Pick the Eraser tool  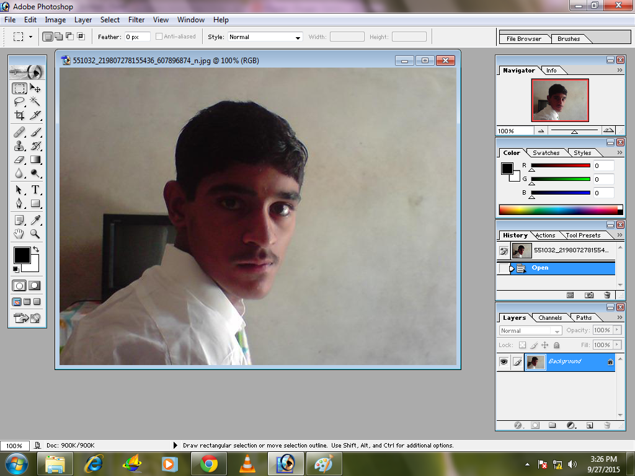pos(19,160)
